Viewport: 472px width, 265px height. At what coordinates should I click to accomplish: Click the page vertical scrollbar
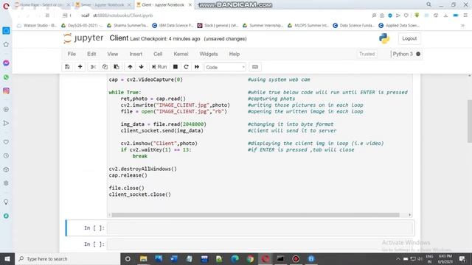point(470,121)
